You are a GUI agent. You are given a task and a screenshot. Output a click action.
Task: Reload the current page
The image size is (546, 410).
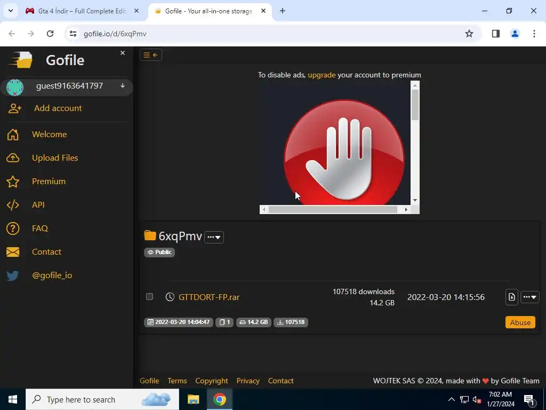pyautogui.click(x=50, y=34)
